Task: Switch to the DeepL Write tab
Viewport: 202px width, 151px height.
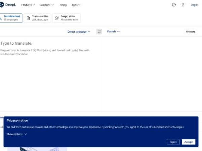Action: click(67, 18)
